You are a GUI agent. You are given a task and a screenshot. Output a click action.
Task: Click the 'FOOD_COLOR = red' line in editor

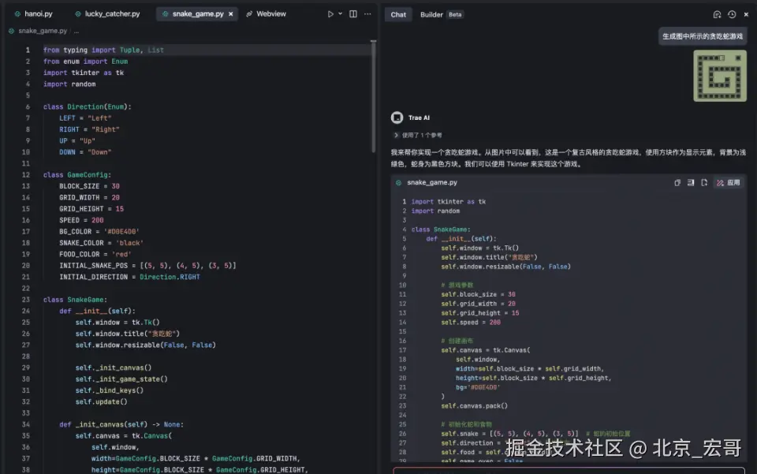point(95,255)
